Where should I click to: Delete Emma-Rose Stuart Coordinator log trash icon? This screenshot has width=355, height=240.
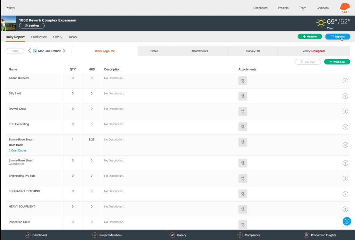click(345, 163)
